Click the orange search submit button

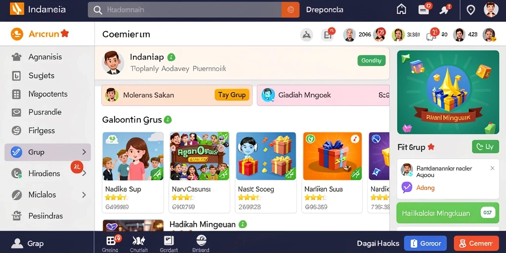pyautogui.click(x=291, y=10)
